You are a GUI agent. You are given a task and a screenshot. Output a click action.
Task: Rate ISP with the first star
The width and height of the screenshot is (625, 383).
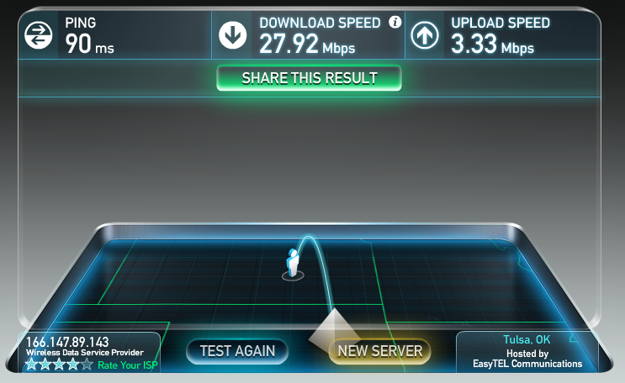click(31, 365)
